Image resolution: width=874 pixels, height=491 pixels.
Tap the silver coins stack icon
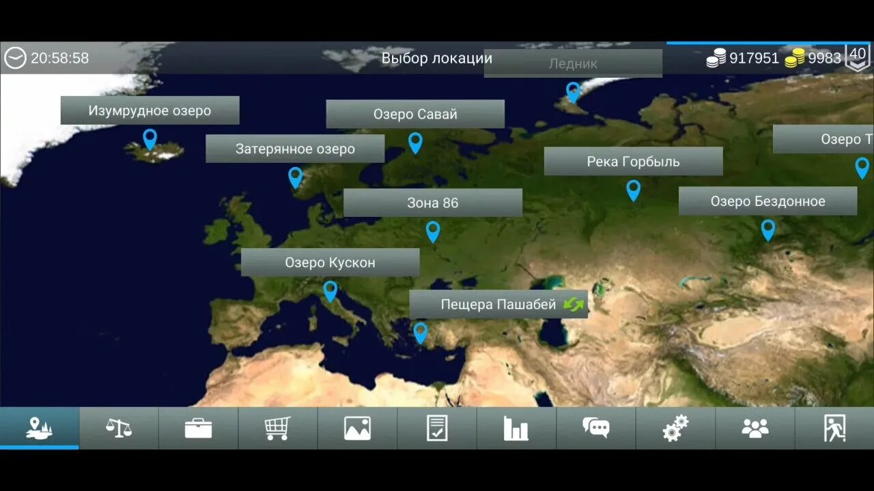pos(716,59)
